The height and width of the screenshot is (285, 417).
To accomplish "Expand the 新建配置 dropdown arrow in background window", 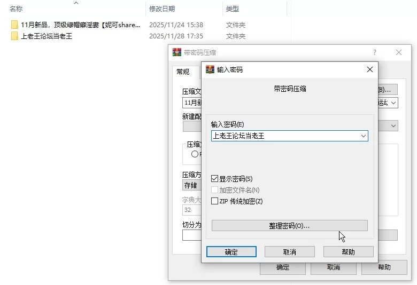I will 393,126.
